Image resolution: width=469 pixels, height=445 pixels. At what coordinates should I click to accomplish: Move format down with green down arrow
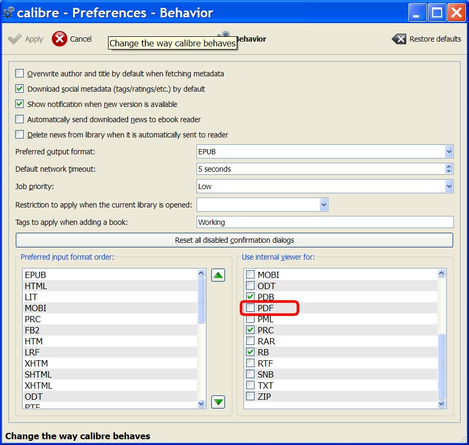pyautogui.click(x=218, y=402)
